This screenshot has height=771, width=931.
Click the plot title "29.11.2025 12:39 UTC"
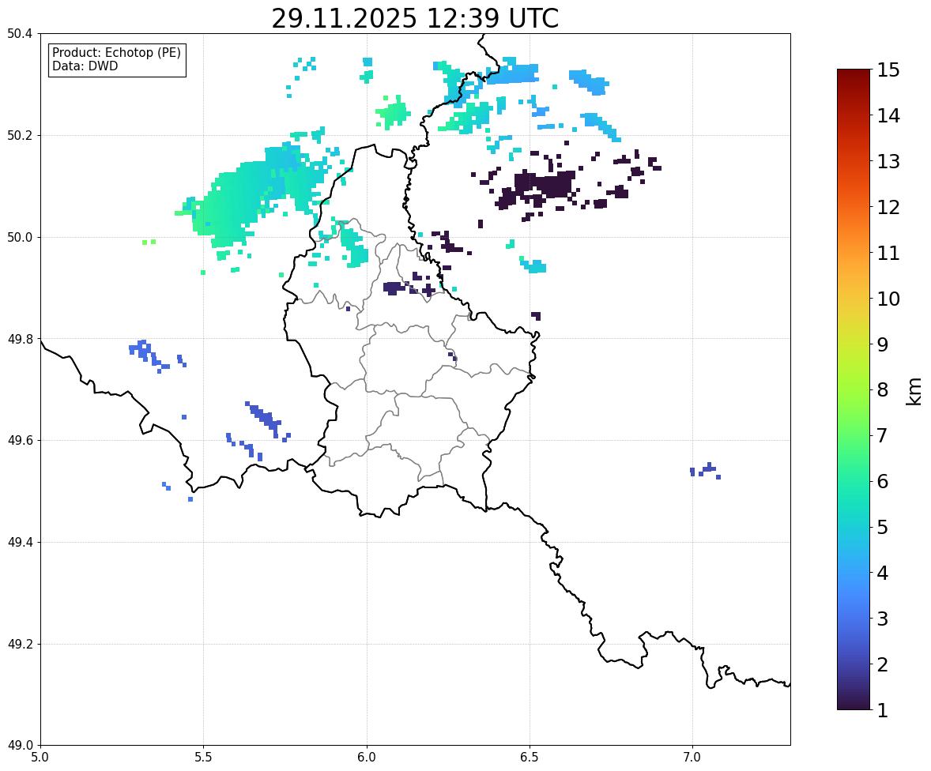[x=415, y=18]
